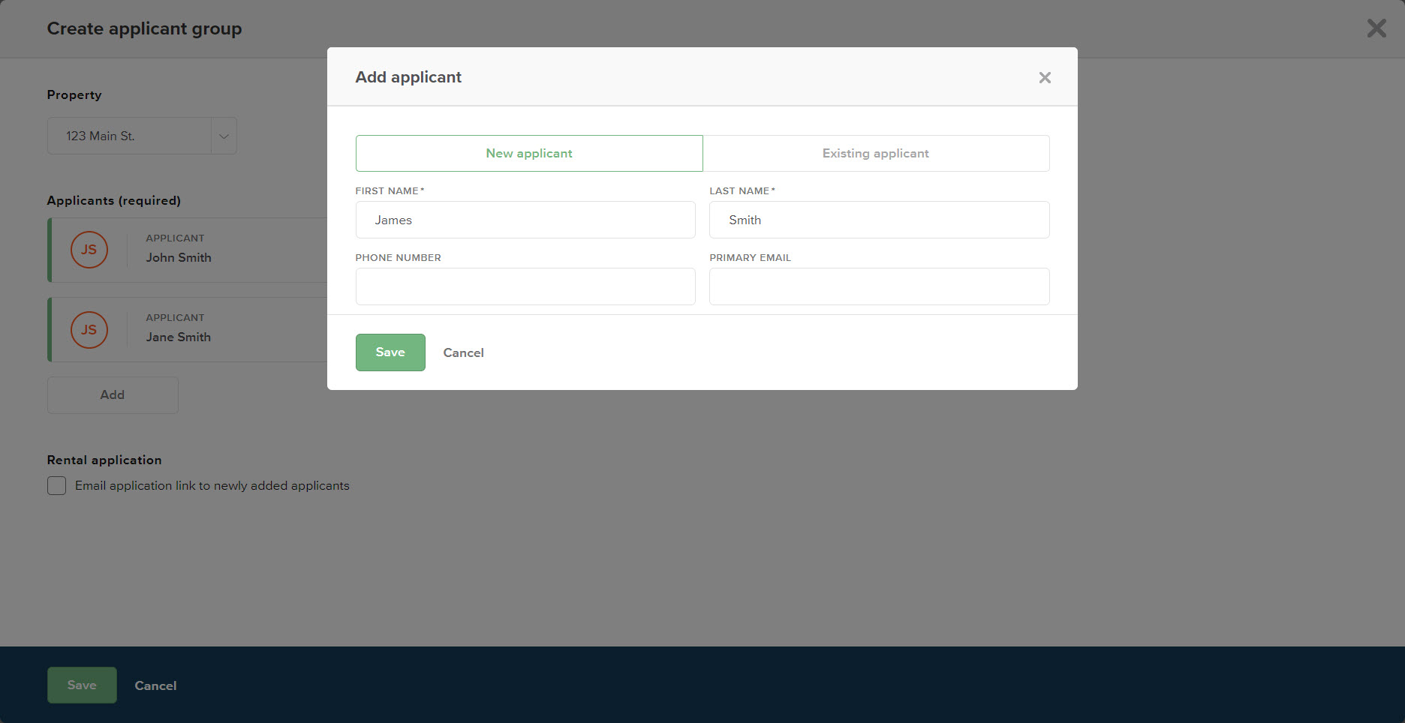Click the Rental application heading
Screen dimensions: 1405x723
(104, 460)
